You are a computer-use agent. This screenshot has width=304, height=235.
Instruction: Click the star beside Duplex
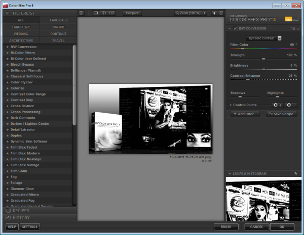[x=8, y=135]
